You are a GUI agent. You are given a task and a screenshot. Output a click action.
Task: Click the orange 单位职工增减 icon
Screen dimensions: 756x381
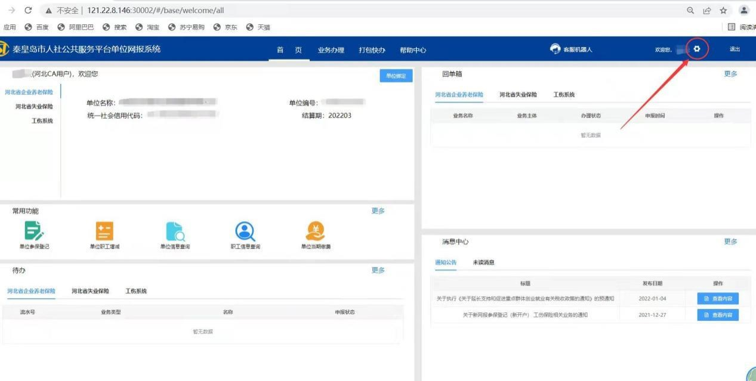coord(104,231)
